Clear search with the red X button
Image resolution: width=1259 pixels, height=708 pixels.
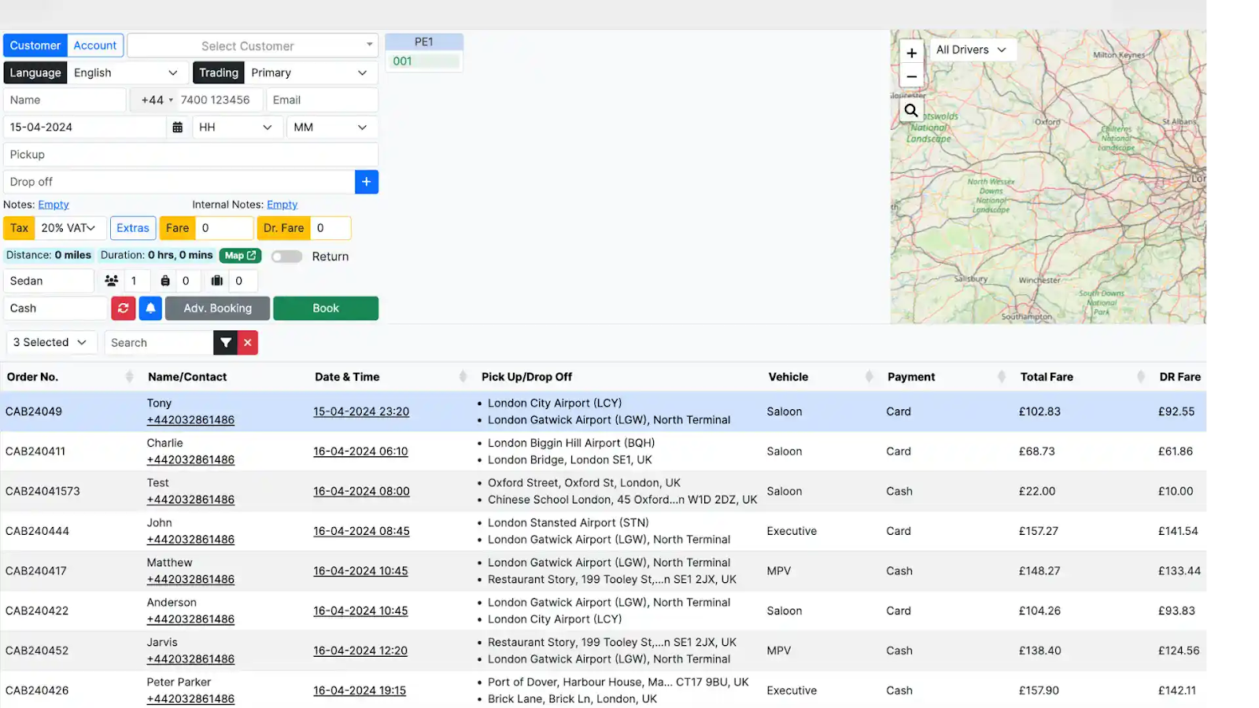click(248, 343)
